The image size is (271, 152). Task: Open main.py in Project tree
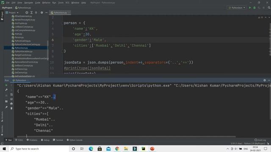tap(18, 34)
